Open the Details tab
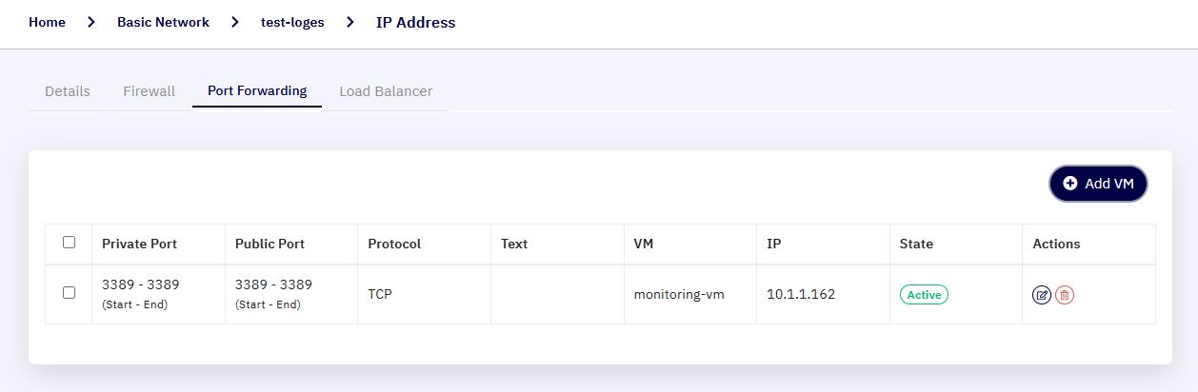Screen dimensions: 1198x392 68,91
